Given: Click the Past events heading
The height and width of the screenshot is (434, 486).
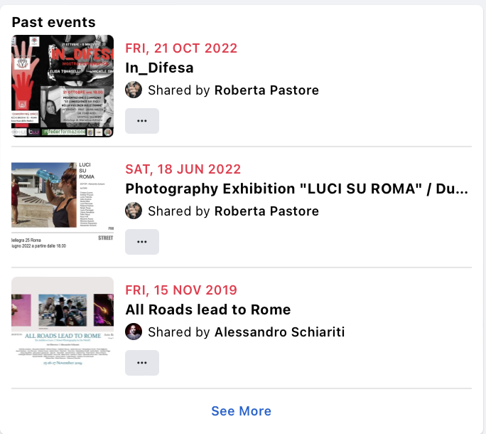Looking at the screenshot, I should click(x=53, y=22).
